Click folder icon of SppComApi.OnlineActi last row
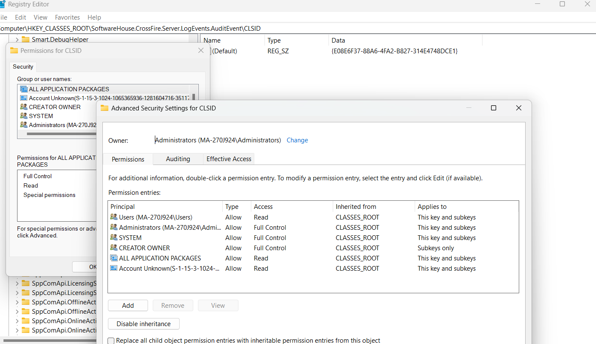 25,330
